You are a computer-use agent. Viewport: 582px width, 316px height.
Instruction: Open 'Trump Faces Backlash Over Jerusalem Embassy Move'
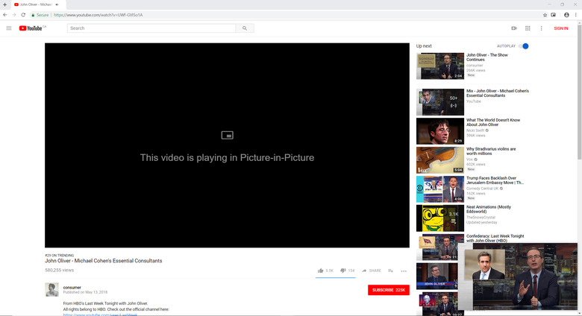click(495, 180)
